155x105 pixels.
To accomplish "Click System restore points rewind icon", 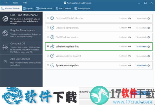I will coord(52,65).
